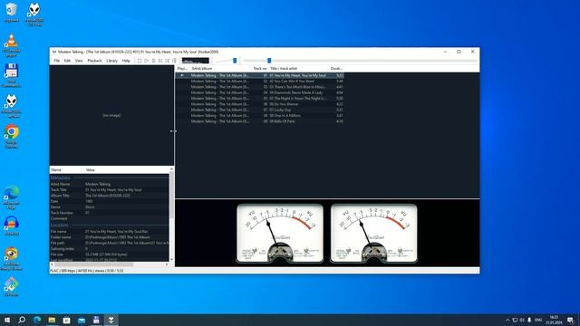The height and width of the screenshot is (326, 580).
Task: Open the Help menu
Action: 126,61
